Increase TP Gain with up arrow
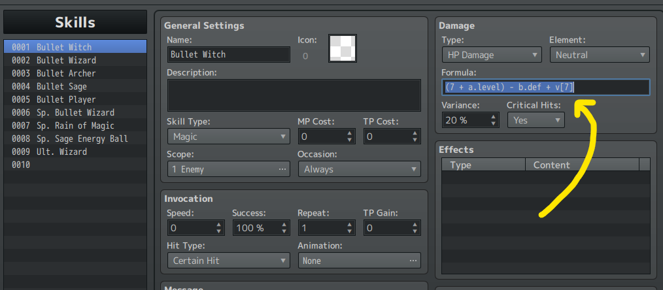The width and height of the screenshot is (663, 290). 415,225
